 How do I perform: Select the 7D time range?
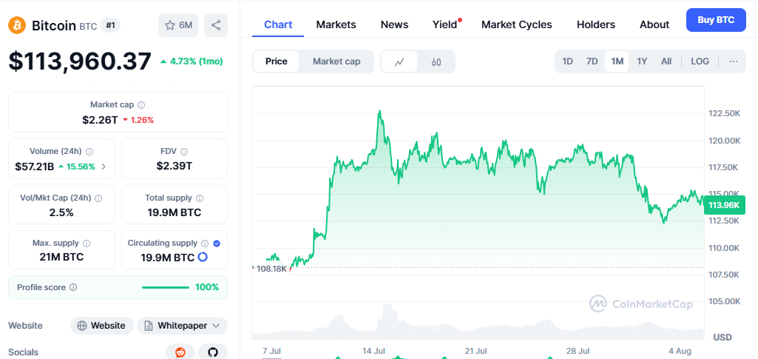point(592,61)
